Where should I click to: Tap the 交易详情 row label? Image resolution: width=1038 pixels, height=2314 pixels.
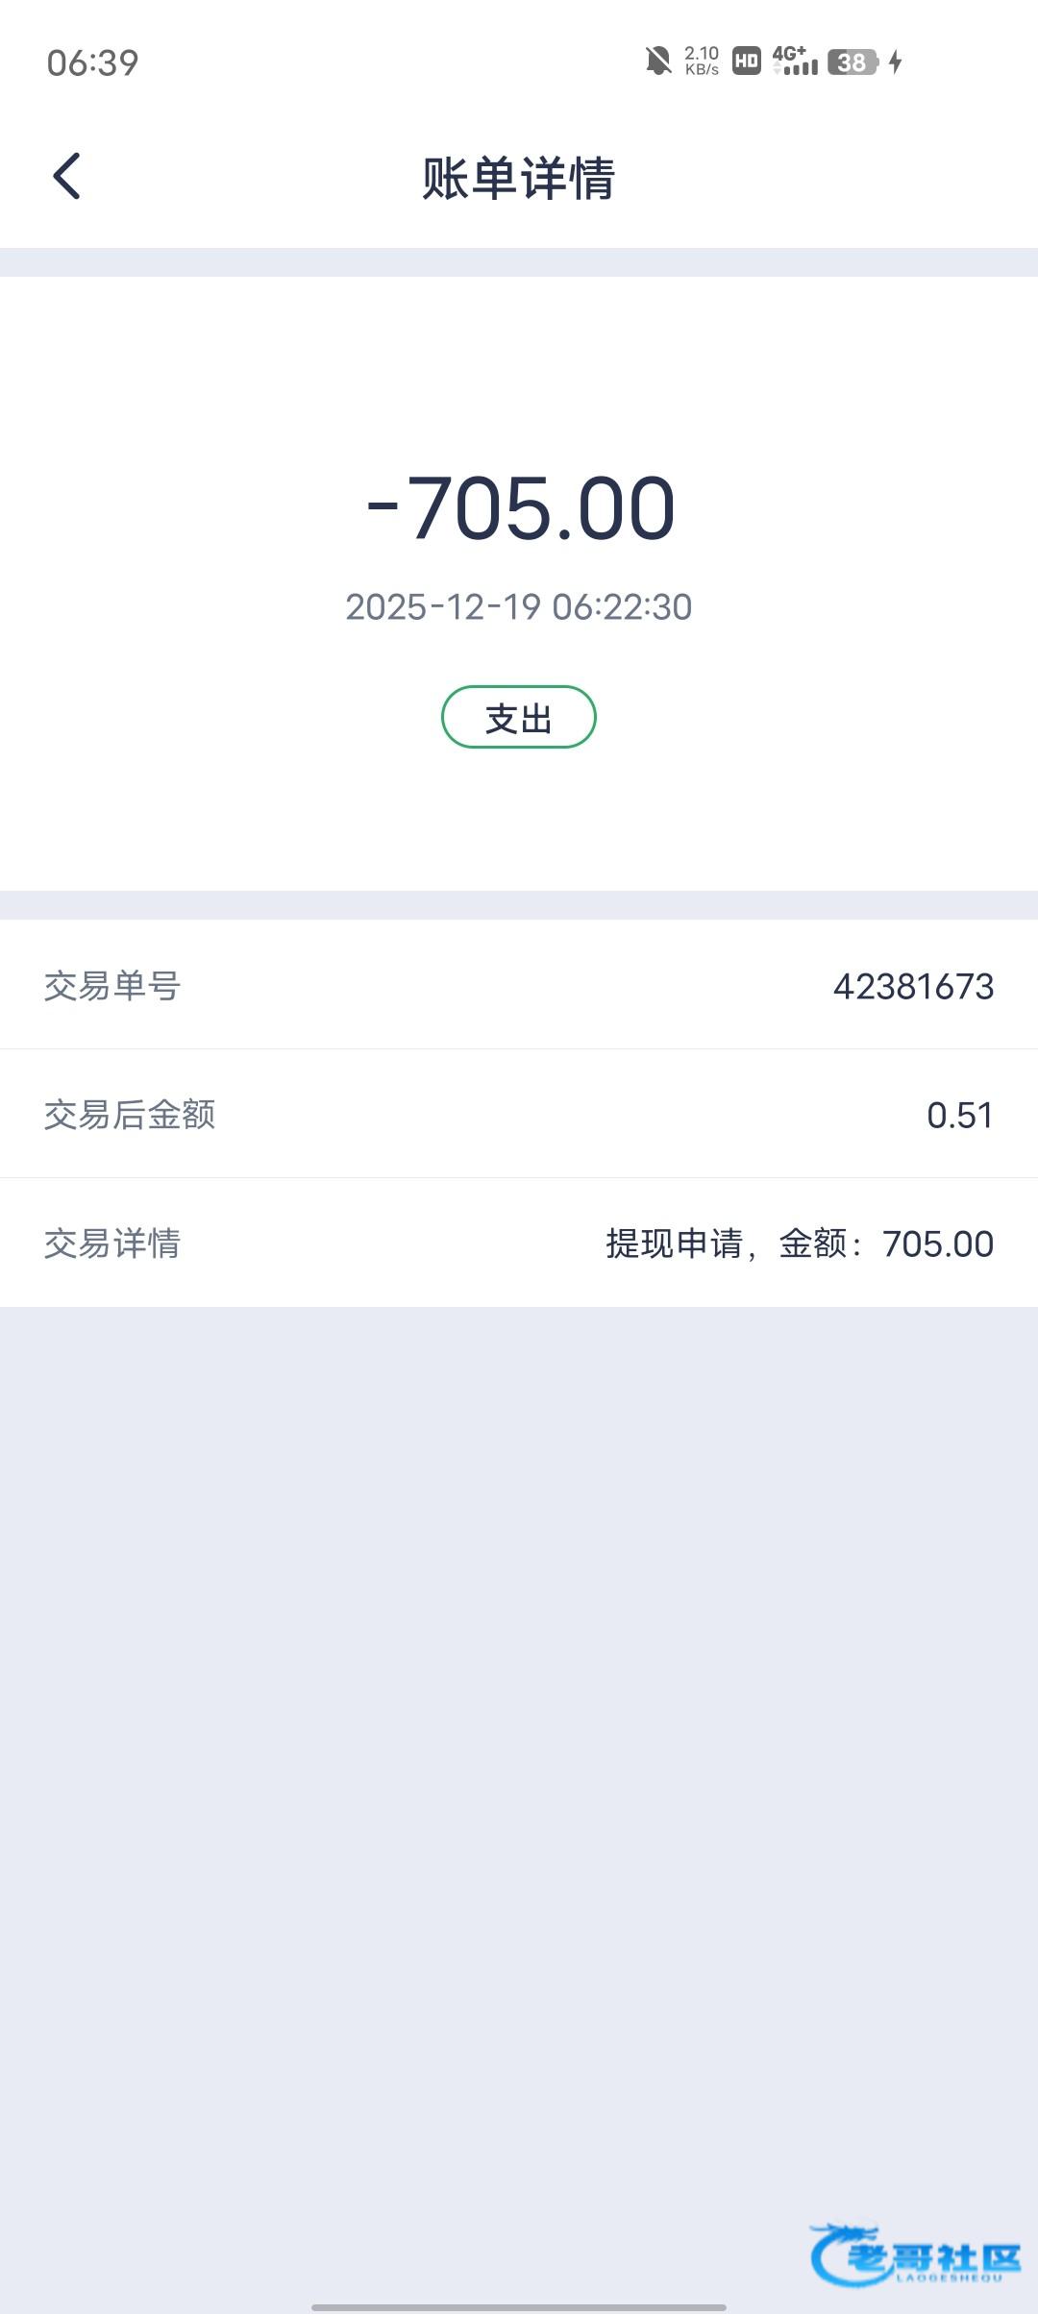[112, 1243]
